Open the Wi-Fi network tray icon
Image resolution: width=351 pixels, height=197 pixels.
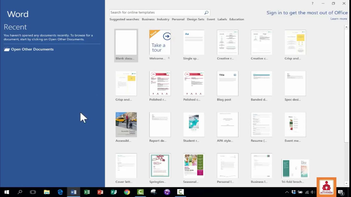tap(307, 192)
